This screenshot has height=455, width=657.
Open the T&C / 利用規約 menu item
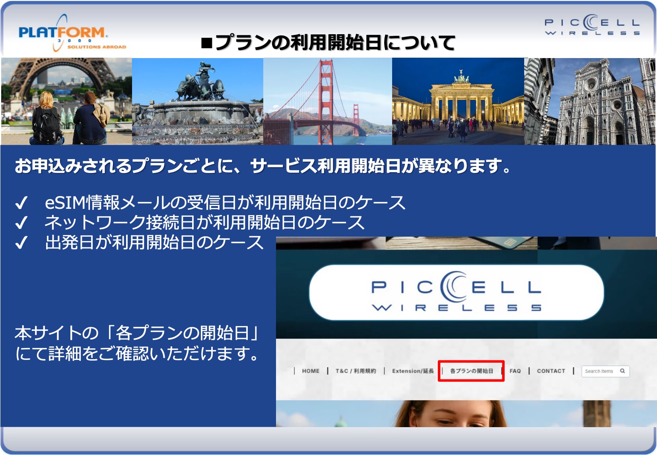click(x=356, y=371)
